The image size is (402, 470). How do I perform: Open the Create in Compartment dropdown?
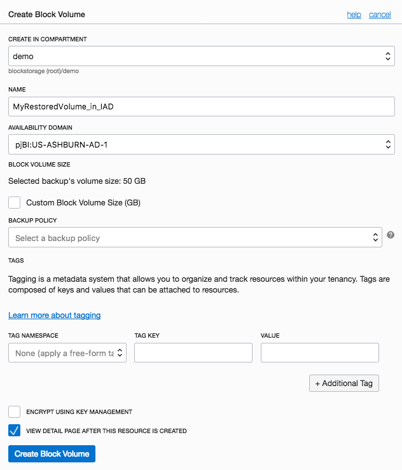(x=201, y=57)
